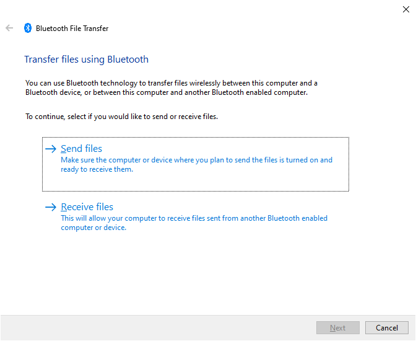Screen dimensions: 416x341
Task: Click the blank title bar area left of close
Action: coord(217,9)
